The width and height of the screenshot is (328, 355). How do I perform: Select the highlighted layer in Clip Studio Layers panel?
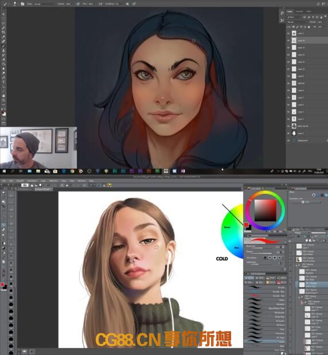click(312, 284)
